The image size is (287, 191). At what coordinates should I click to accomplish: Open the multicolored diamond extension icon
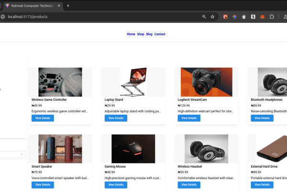234,17
